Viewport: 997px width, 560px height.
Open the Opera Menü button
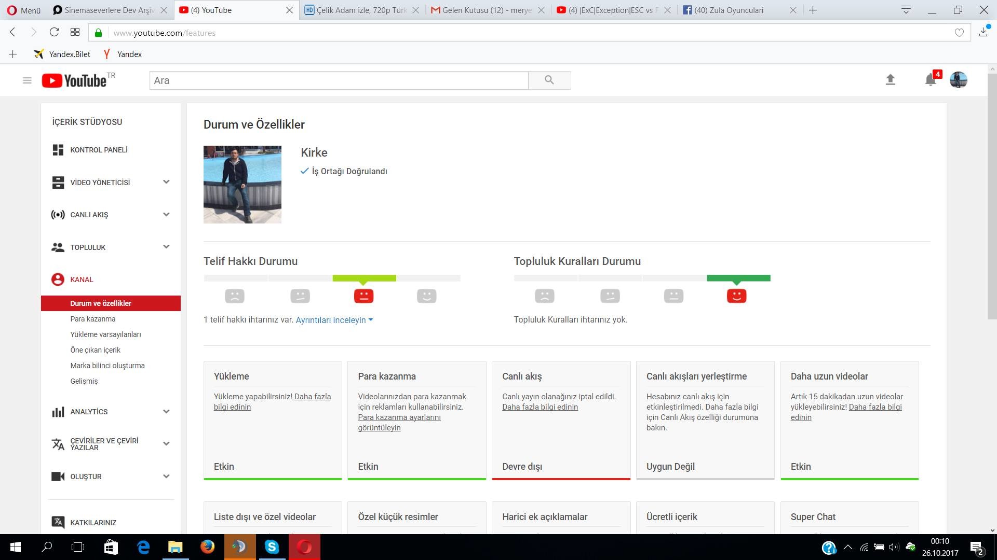(24, 10)
